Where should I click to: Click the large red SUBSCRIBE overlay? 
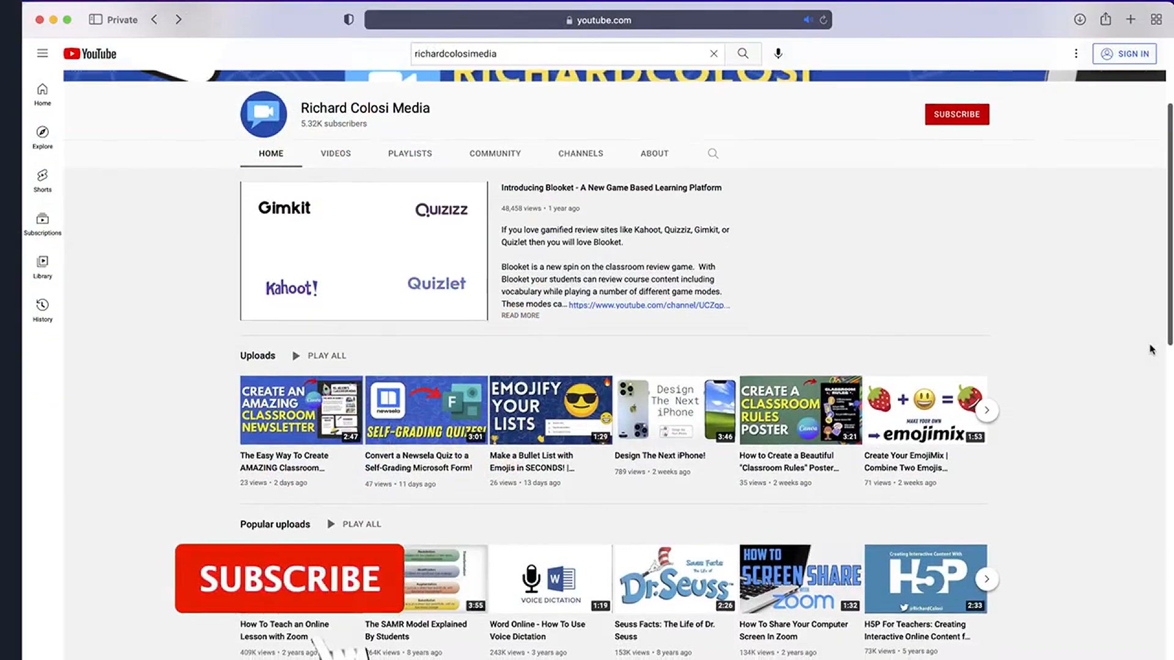point(289,579)
